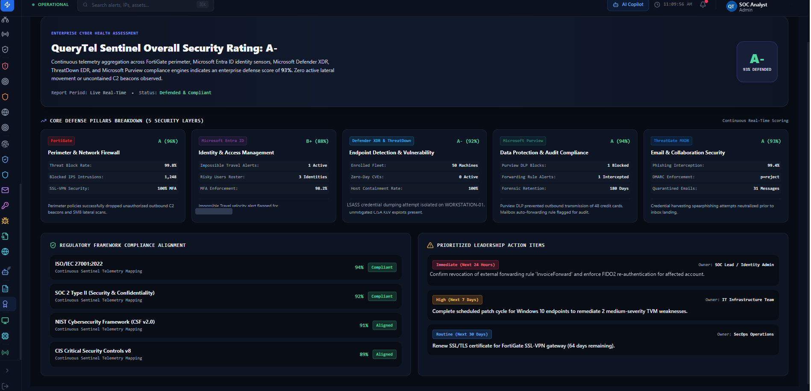Open the network topology sidebar icon
Viewport: 811px width, 391px height.
5,19
